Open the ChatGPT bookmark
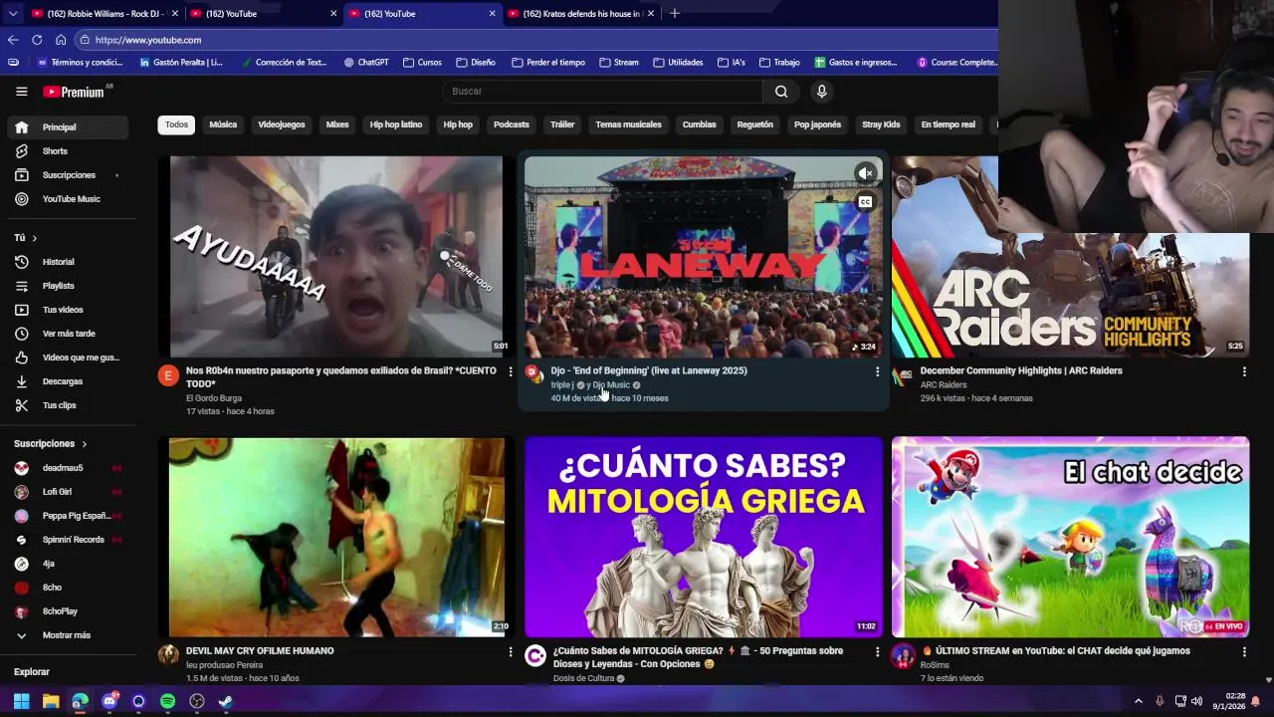The image size is (1274, 717). 366,63
